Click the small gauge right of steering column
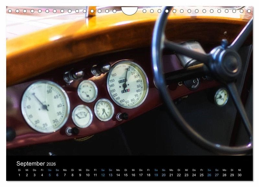The height and width of the screenshot is (187, 259). coord(221,97)
